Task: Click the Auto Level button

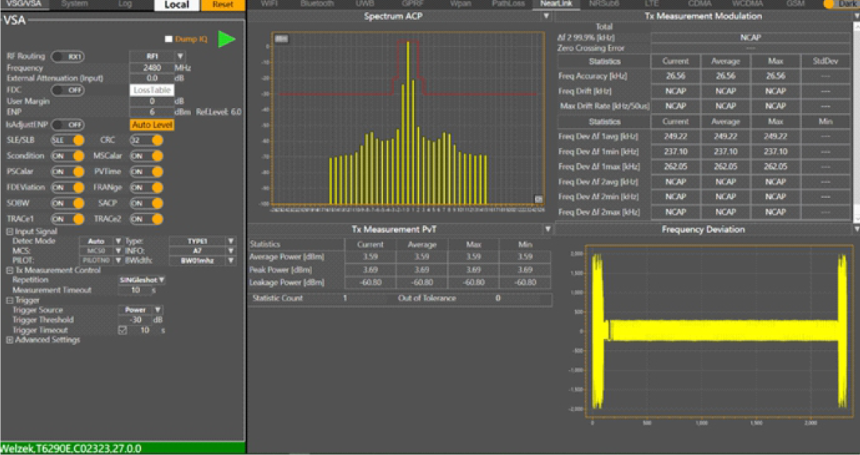Action: tap(152, 124)
